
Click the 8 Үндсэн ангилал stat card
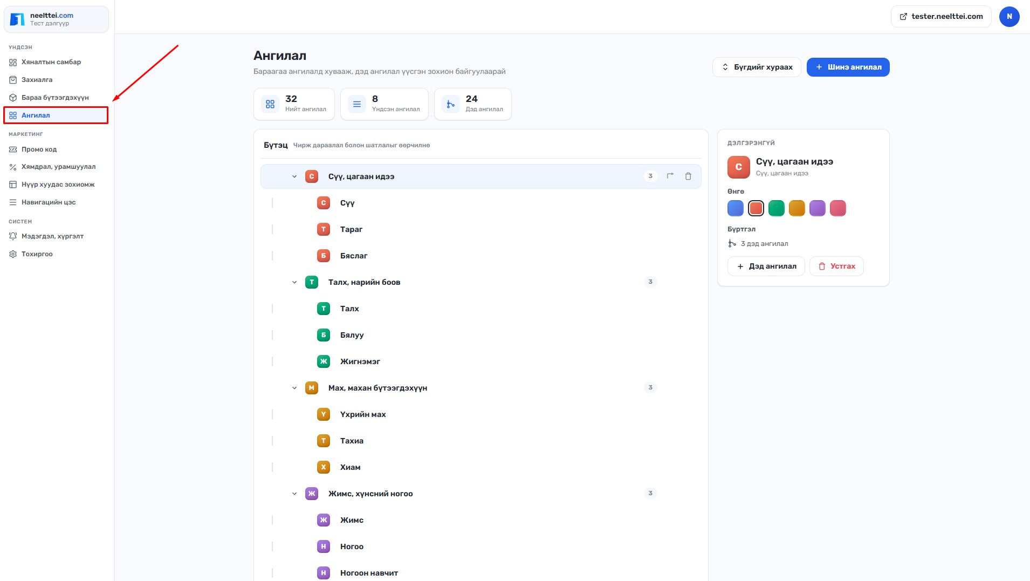(x=384, y=104)
